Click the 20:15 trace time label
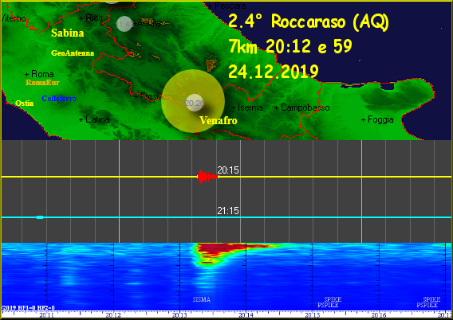453x320 pixels. [x=228, y=170]
